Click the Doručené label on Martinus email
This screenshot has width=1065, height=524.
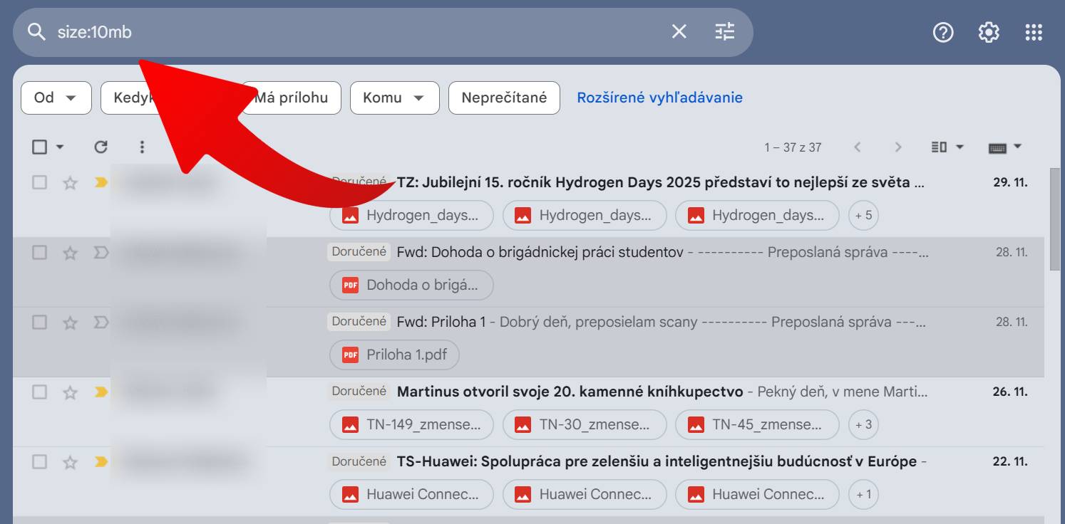pyautogui.click(x=359, y=391)
